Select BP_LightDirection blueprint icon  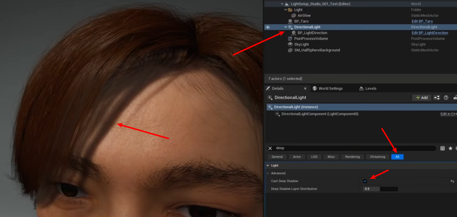coord(294,33)
